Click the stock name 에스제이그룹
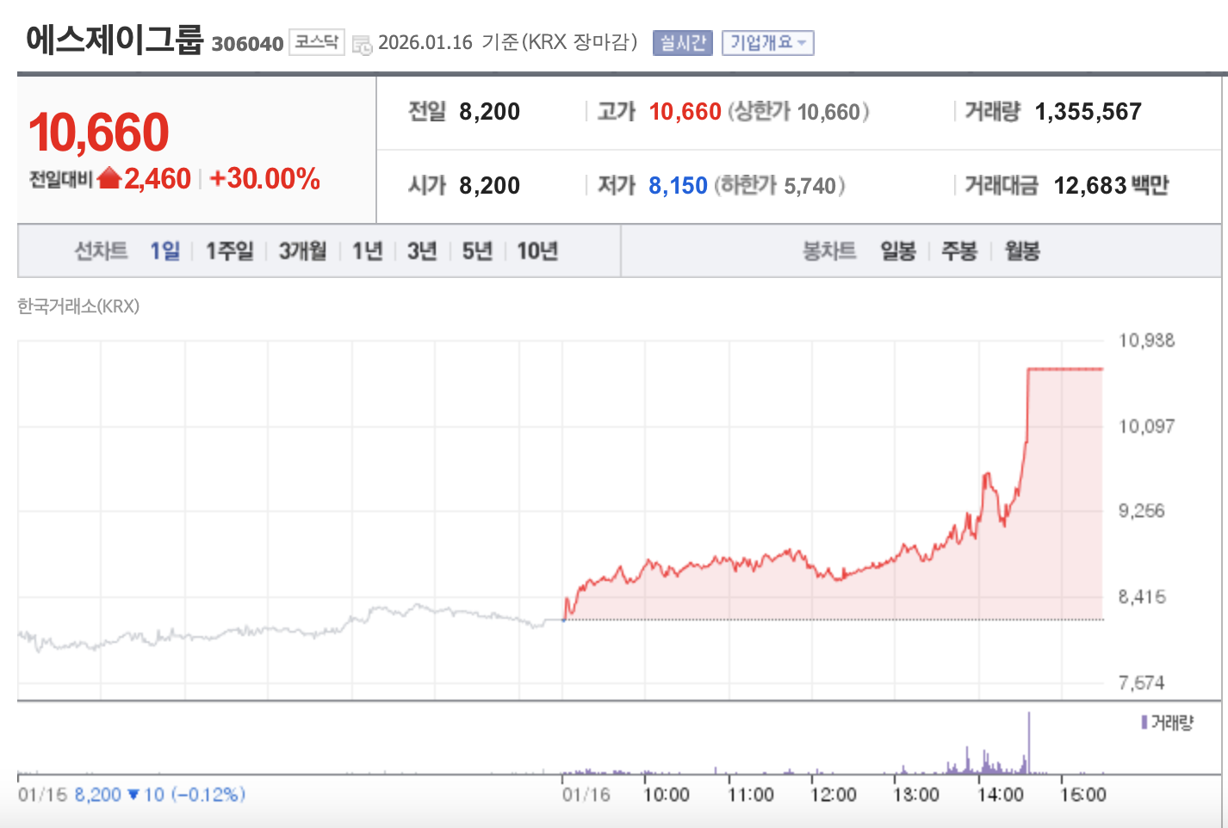Screen dimensions: 1228x828 tap(115, 40)
